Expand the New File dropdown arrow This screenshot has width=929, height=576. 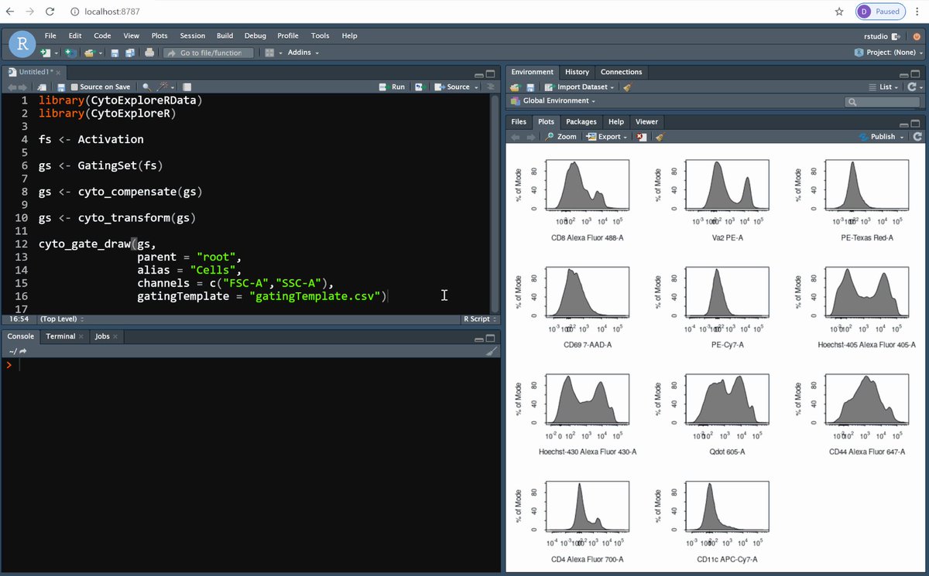tap(57, 53)
